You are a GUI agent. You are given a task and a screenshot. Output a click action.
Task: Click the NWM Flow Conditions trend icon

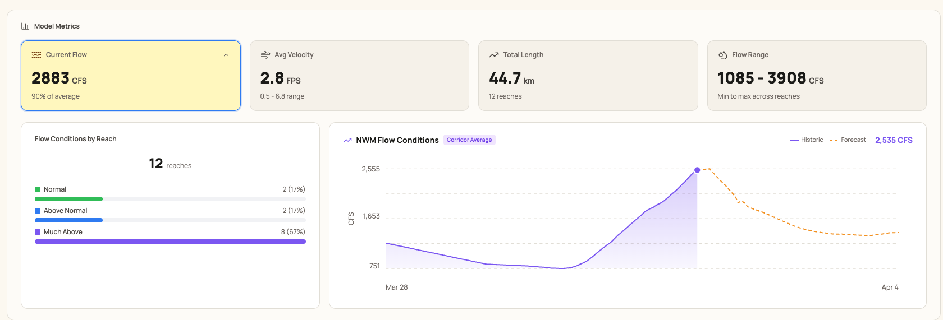click(x=347, y=140)
